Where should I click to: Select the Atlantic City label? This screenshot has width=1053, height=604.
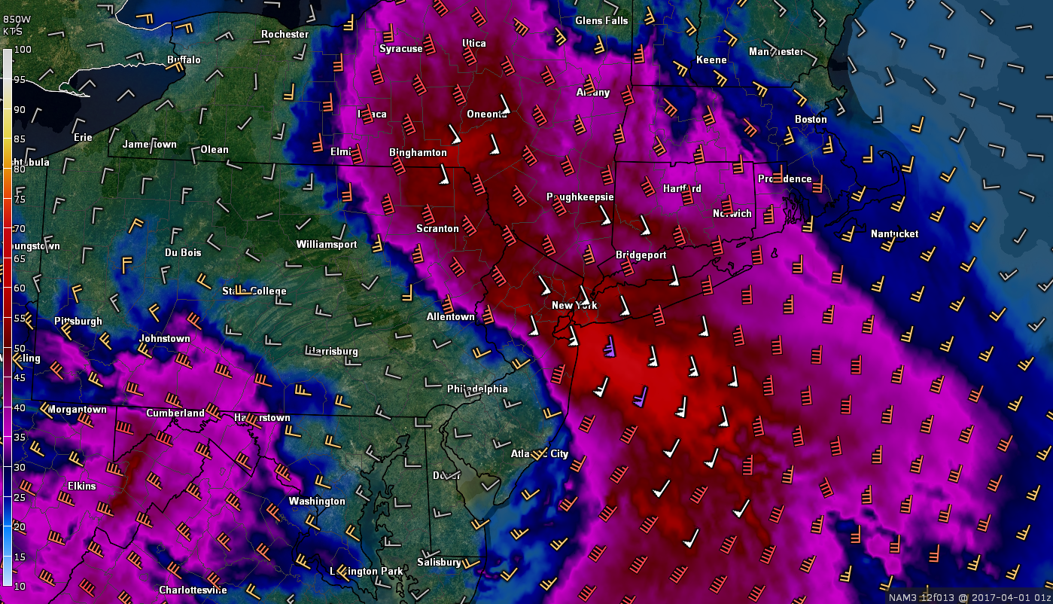540,453
